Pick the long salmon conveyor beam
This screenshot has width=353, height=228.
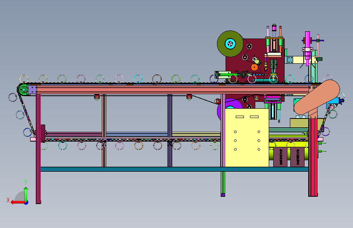[173, 90]
